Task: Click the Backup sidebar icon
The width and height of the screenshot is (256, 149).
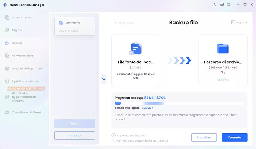Action: pyautogui.click(x=7, y=43)
